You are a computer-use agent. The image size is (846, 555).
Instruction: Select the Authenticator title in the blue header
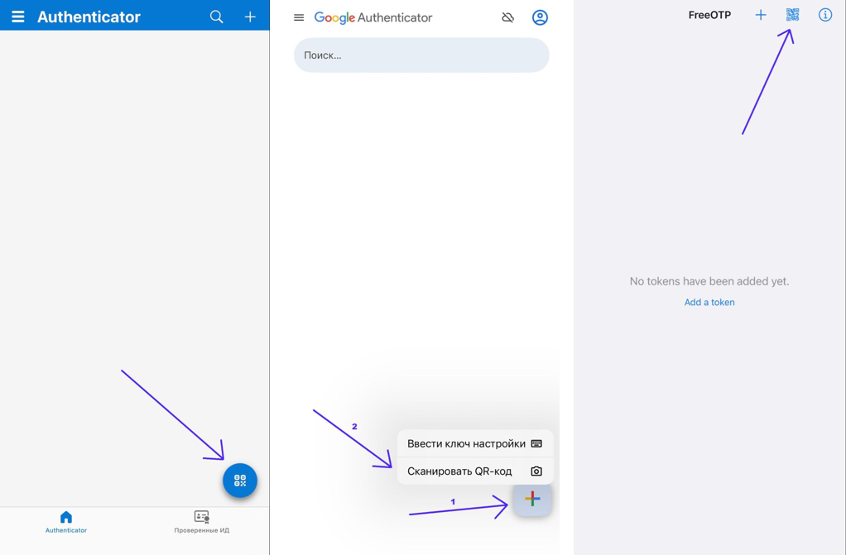(89, 17)
